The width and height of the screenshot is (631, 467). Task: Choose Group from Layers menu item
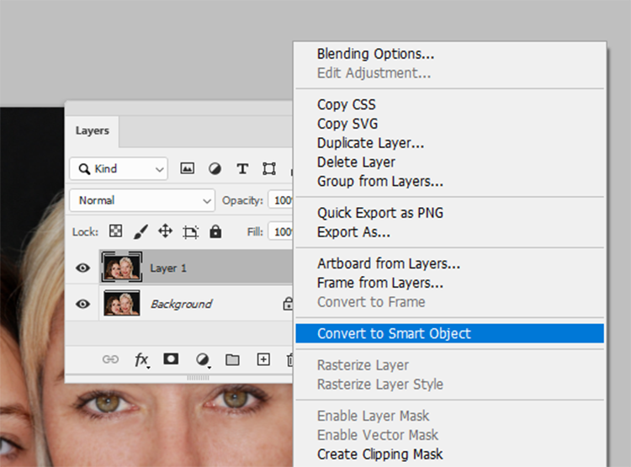point(380,182)
